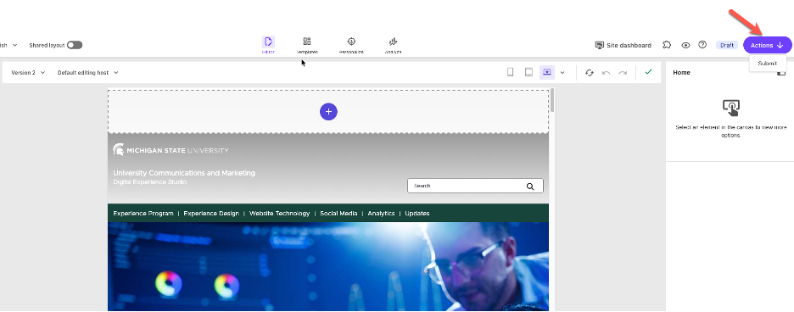Preview the page with eye icon

[x=685, y=45]
